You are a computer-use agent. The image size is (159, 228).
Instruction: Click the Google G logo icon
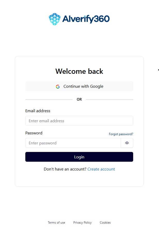tap(58, 87)
